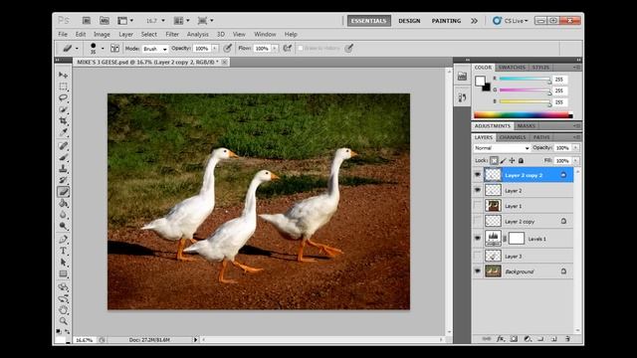Select the Quick Selection tool
Viewport: 637px width, 358px height.
[x=63, y=109]
